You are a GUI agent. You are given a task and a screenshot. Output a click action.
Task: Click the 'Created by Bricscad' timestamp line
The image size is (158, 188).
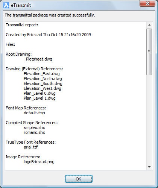48,35
